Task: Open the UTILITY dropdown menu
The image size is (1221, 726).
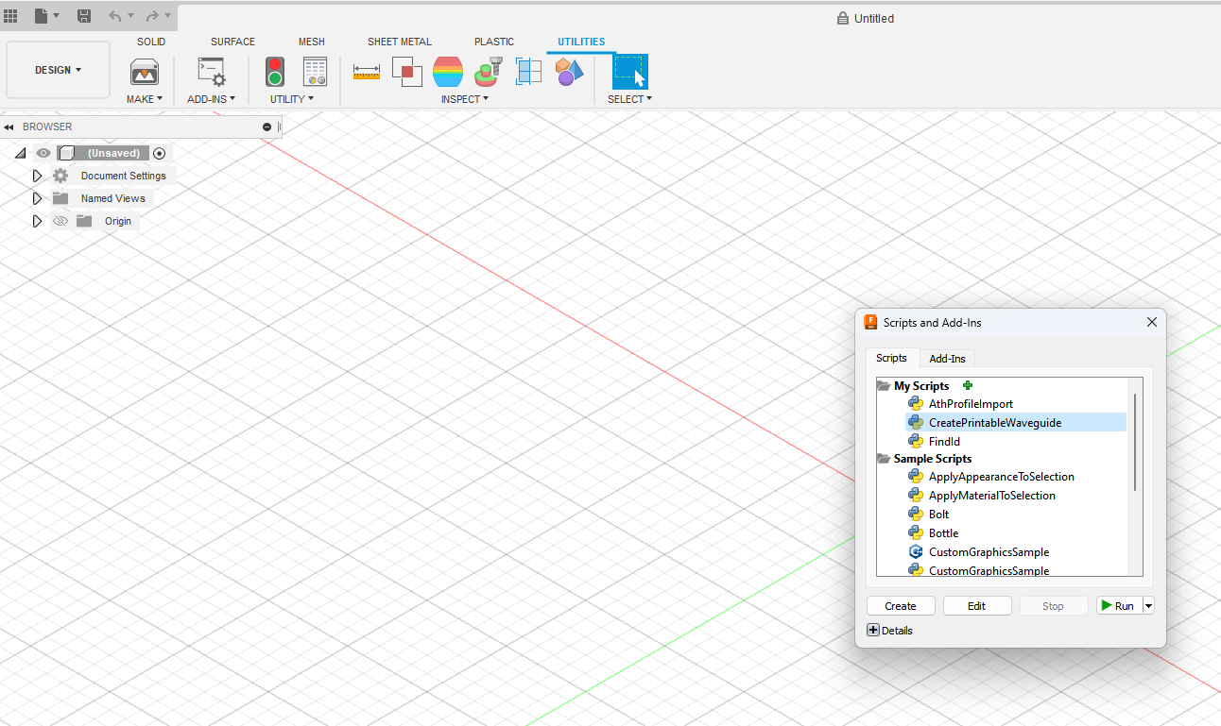Action: [292, 99]
